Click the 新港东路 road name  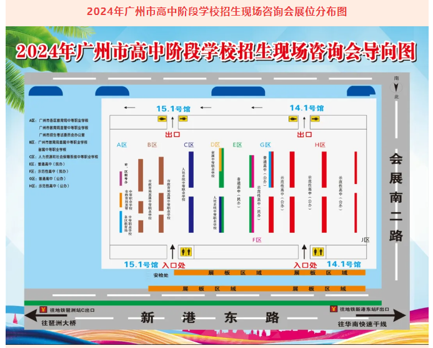tap(209, 317)
